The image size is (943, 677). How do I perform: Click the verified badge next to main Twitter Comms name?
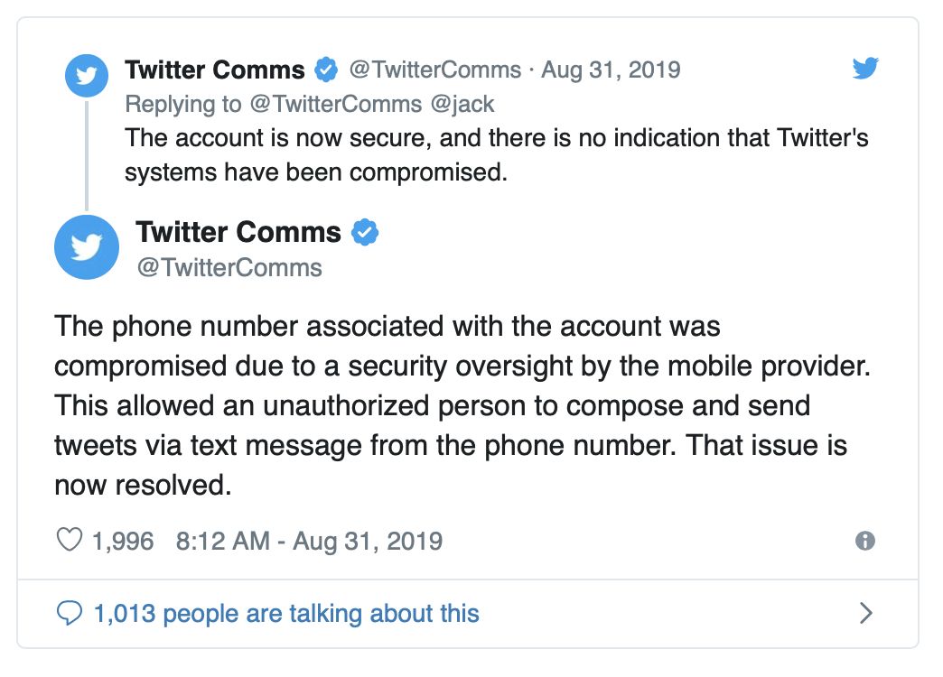(364, 232)
